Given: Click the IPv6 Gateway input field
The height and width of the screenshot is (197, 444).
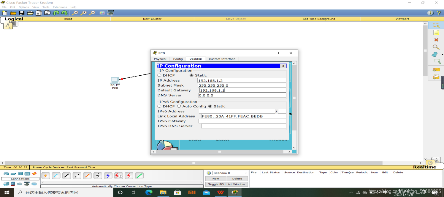Looking at the screenshot, I should pos(242,121).
